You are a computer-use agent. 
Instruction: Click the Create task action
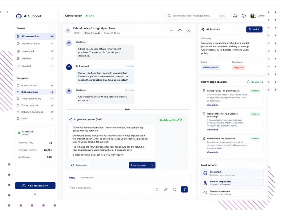(232, 173)
